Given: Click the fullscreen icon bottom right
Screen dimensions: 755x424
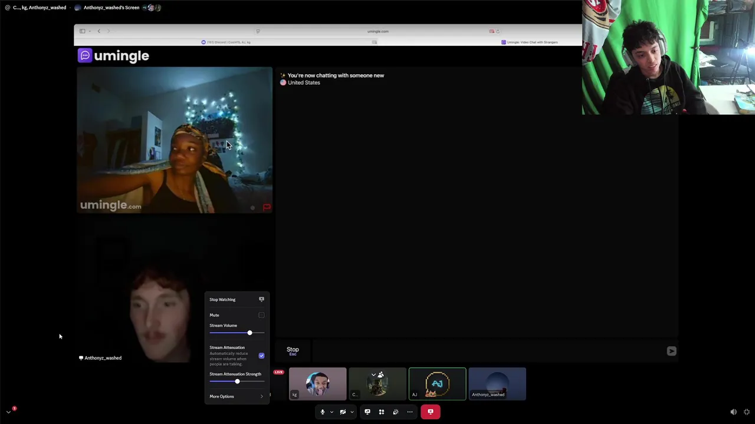Looking at the screenshot, I should pos(747,412).
